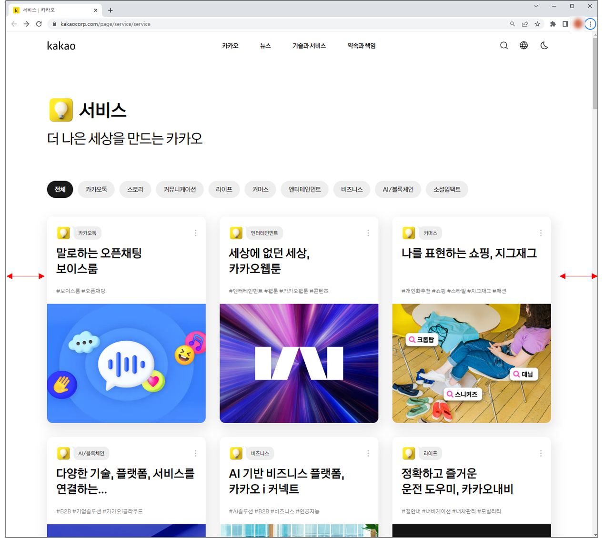This screenshot has height=538, width=604.
Task: Reload the page with refresh icon
Action: pos(39,24)
